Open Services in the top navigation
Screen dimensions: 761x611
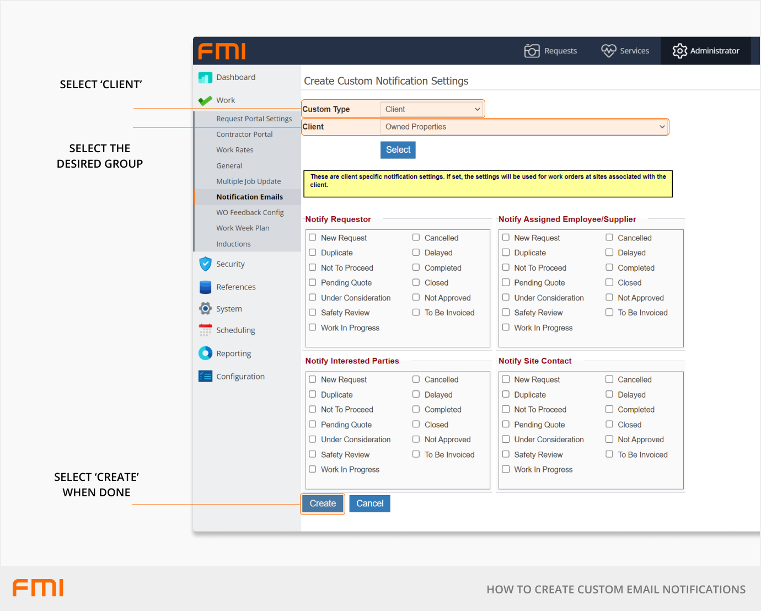pyautogui.click(x=625, y=51)
